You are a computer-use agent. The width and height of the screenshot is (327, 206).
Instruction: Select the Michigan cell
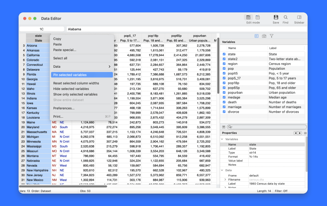[38, 137]
